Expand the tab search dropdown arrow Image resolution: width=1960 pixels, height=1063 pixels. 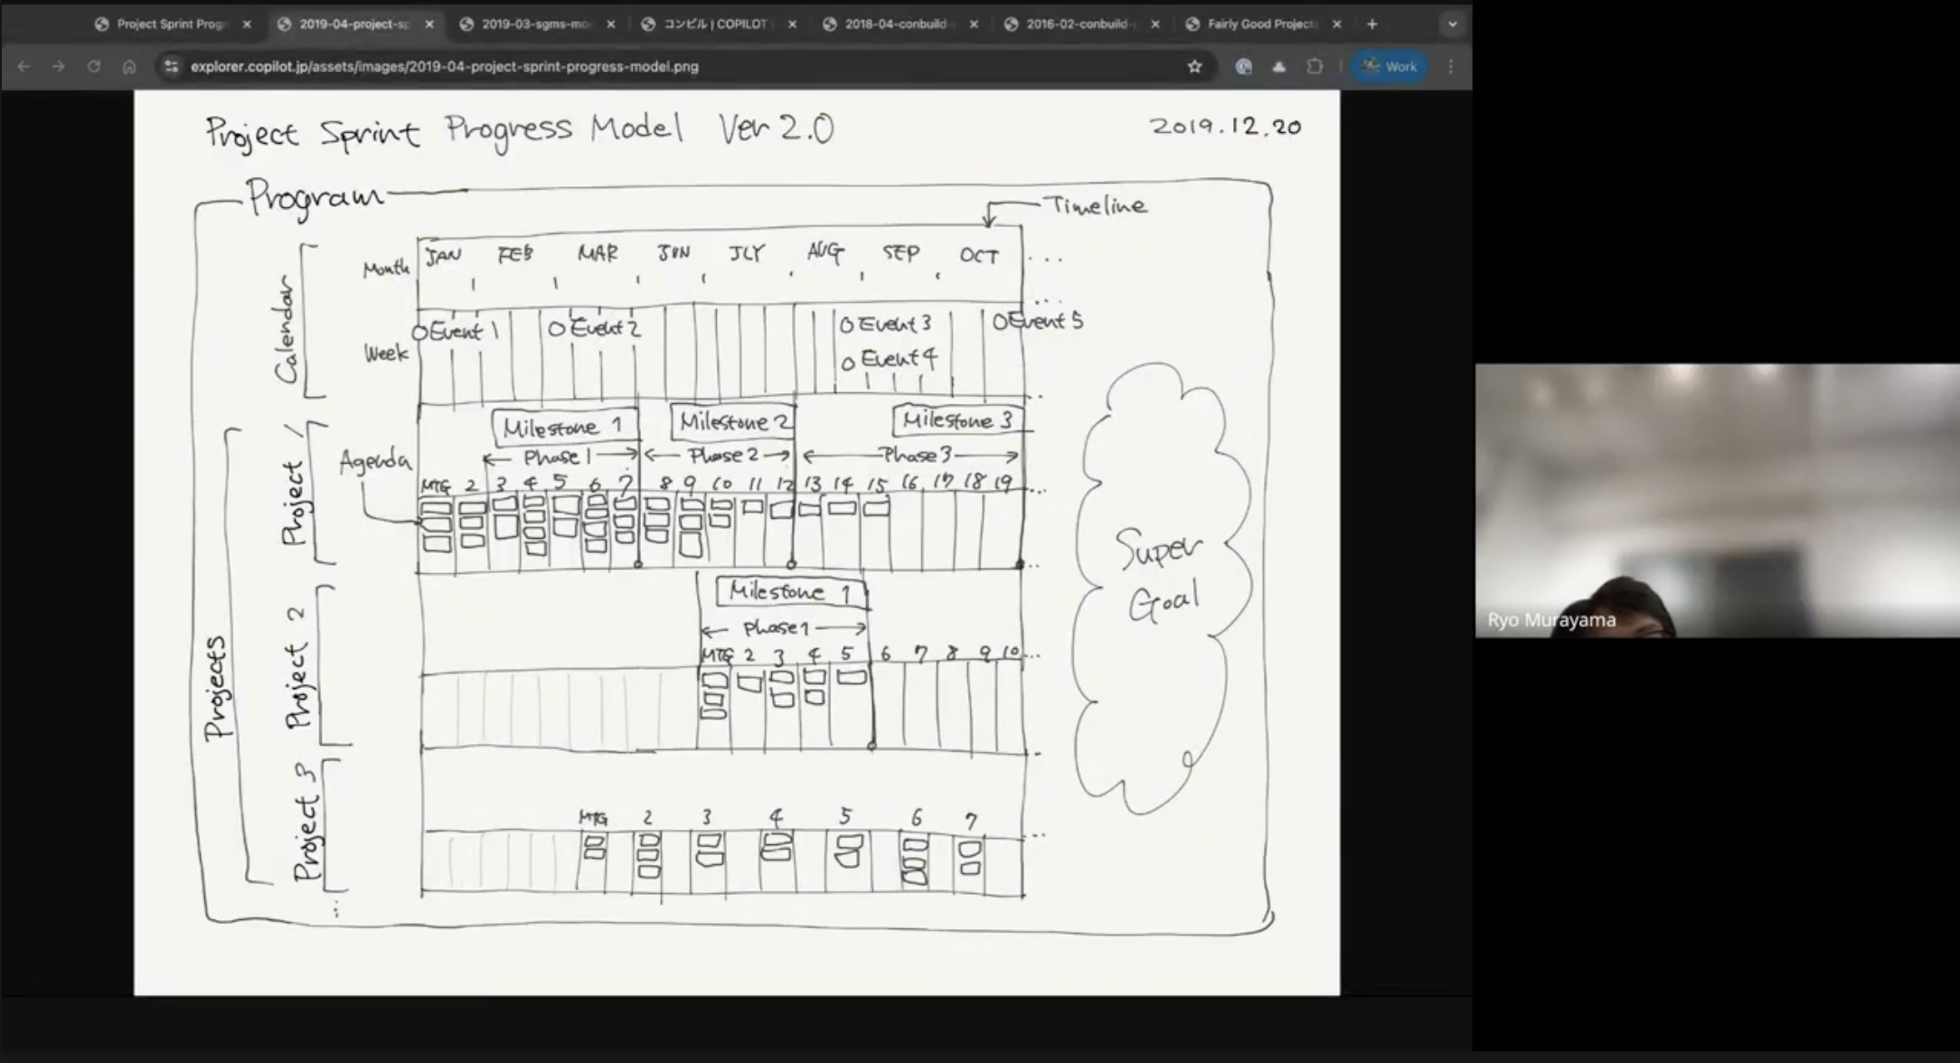click(1452, 24)
